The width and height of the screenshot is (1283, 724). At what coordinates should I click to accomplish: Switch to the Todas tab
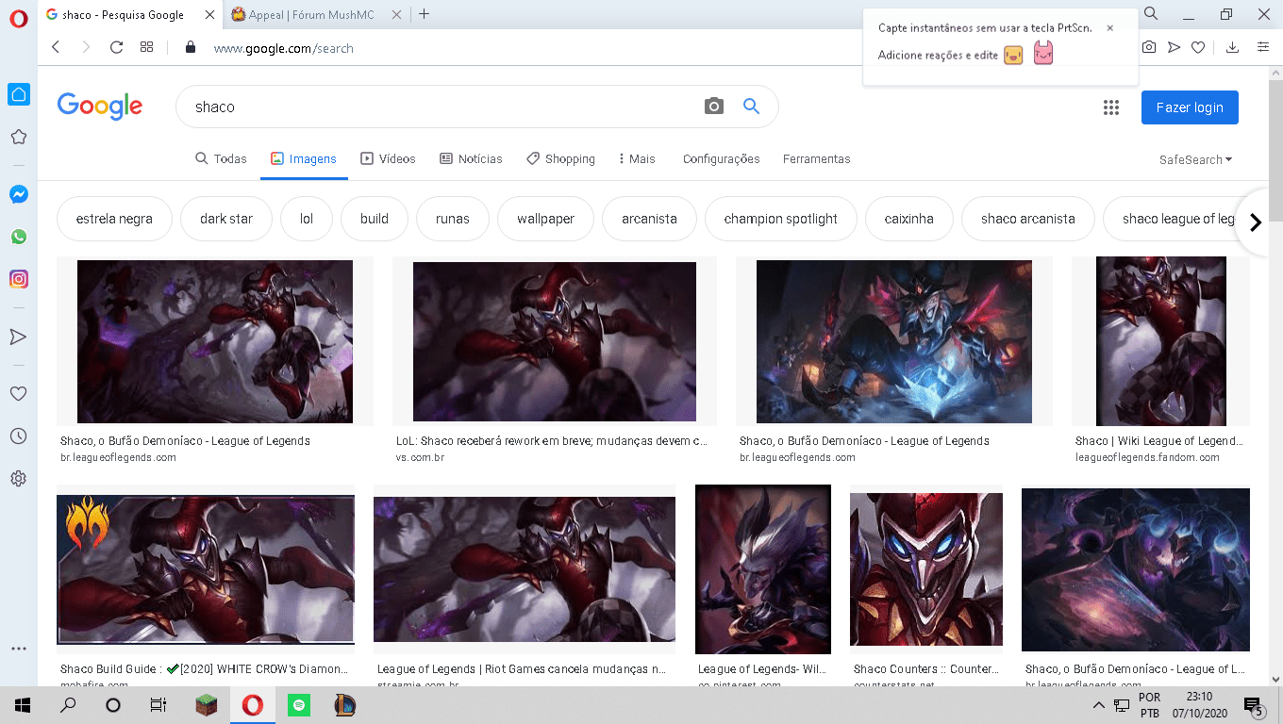(x=221, y=159)
